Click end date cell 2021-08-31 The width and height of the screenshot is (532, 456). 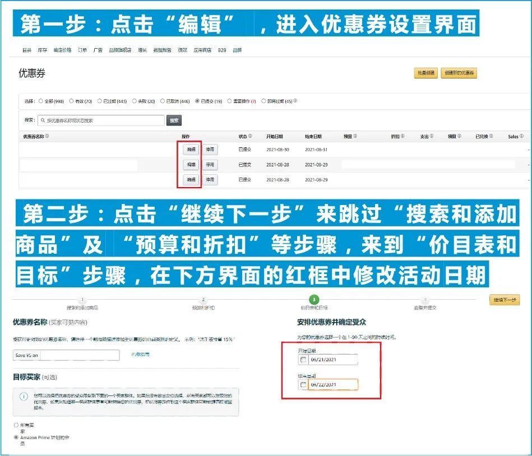(316, 150)
